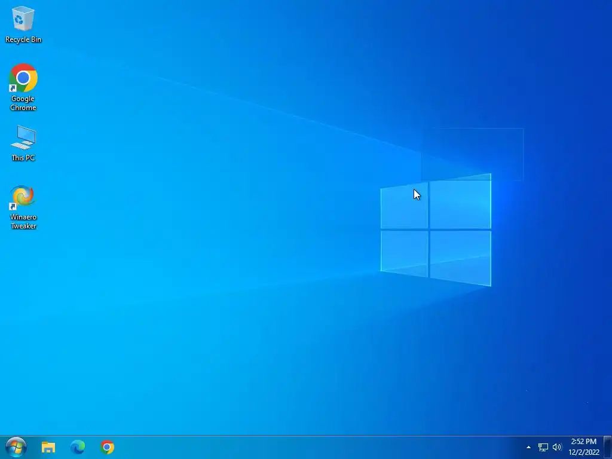Launch Google Chrome from the taskbar

108,447
